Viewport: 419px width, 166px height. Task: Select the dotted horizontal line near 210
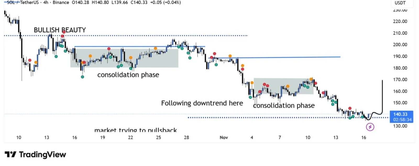(157, 35)
